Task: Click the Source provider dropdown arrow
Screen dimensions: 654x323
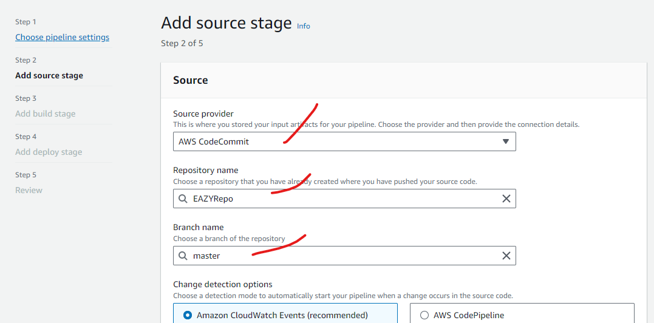Action: (505, 141)
